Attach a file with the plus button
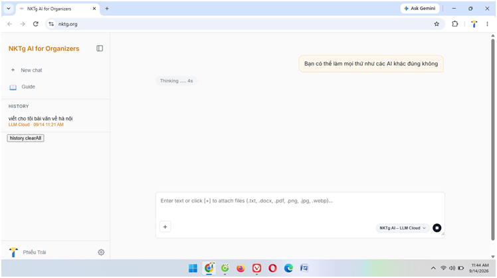The image size is (497, 278). pos(165,227)
